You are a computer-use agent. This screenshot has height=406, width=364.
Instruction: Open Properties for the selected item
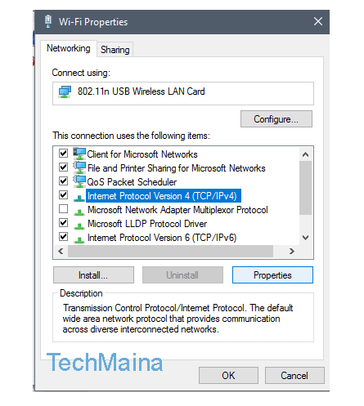[272, 275]
